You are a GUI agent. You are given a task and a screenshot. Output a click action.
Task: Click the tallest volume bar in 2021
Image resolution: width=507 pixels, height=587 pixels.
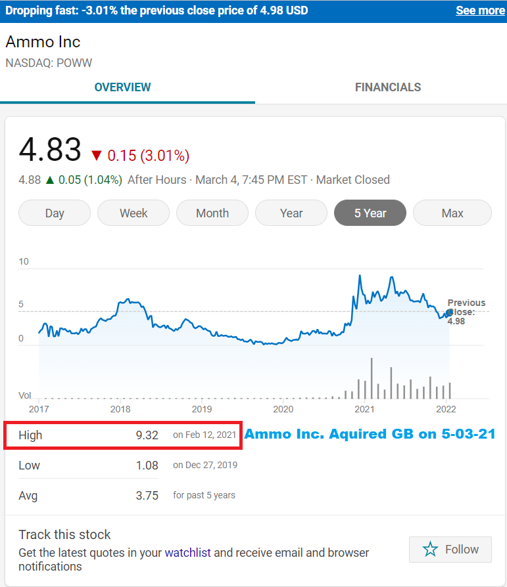[x=372, y=378]
